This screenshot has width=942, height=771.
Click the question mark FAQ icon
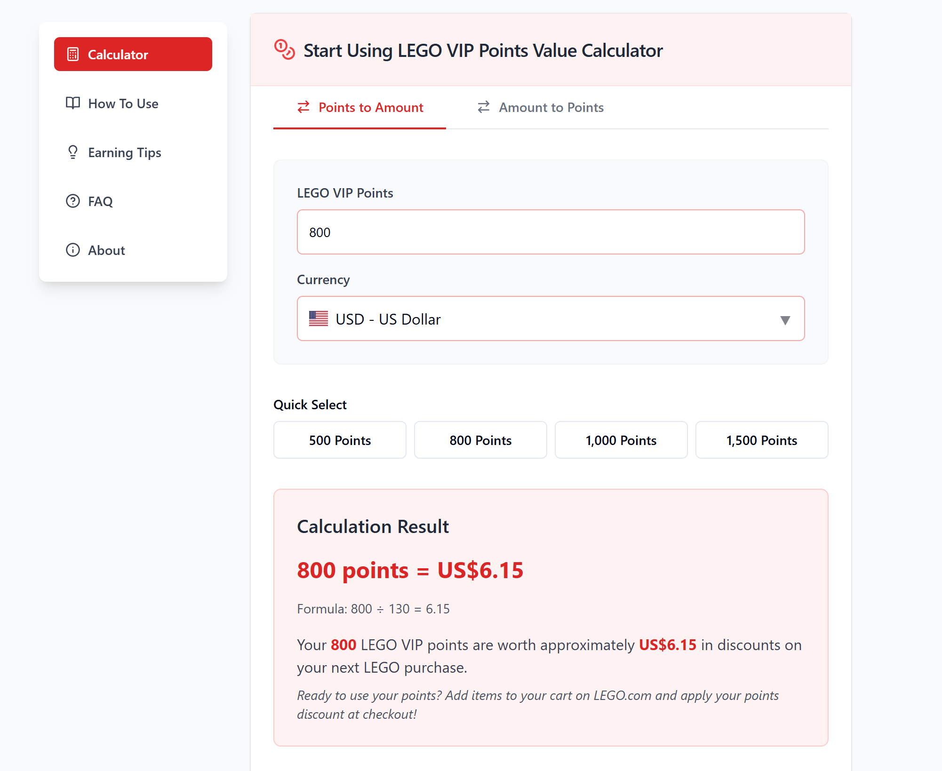click(x=73, y=201)
